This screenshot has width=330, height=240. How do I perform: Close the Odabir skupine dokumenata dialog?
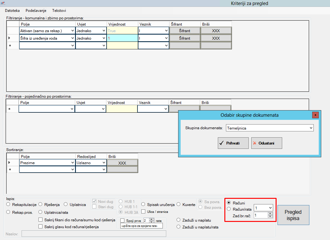pyautogui.click(x=316, y=115)
